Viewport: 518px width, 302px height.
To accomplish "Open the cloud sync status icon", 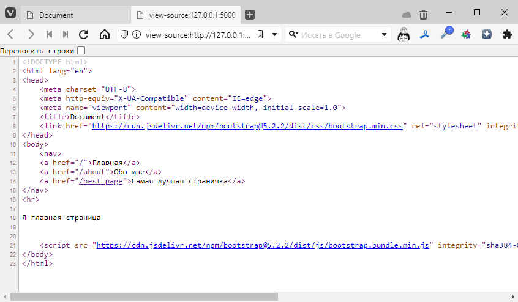I will point(407,15).
